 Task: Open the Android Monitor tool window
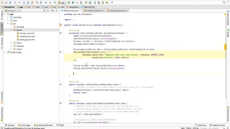pos(43,125)
